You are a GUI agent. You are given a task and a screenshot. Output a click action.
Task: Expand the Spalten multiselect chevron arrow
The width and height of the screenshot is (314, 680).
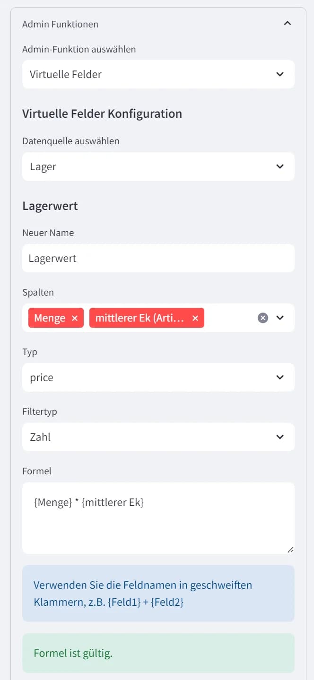pyautogui.click(x=280, y=318)
